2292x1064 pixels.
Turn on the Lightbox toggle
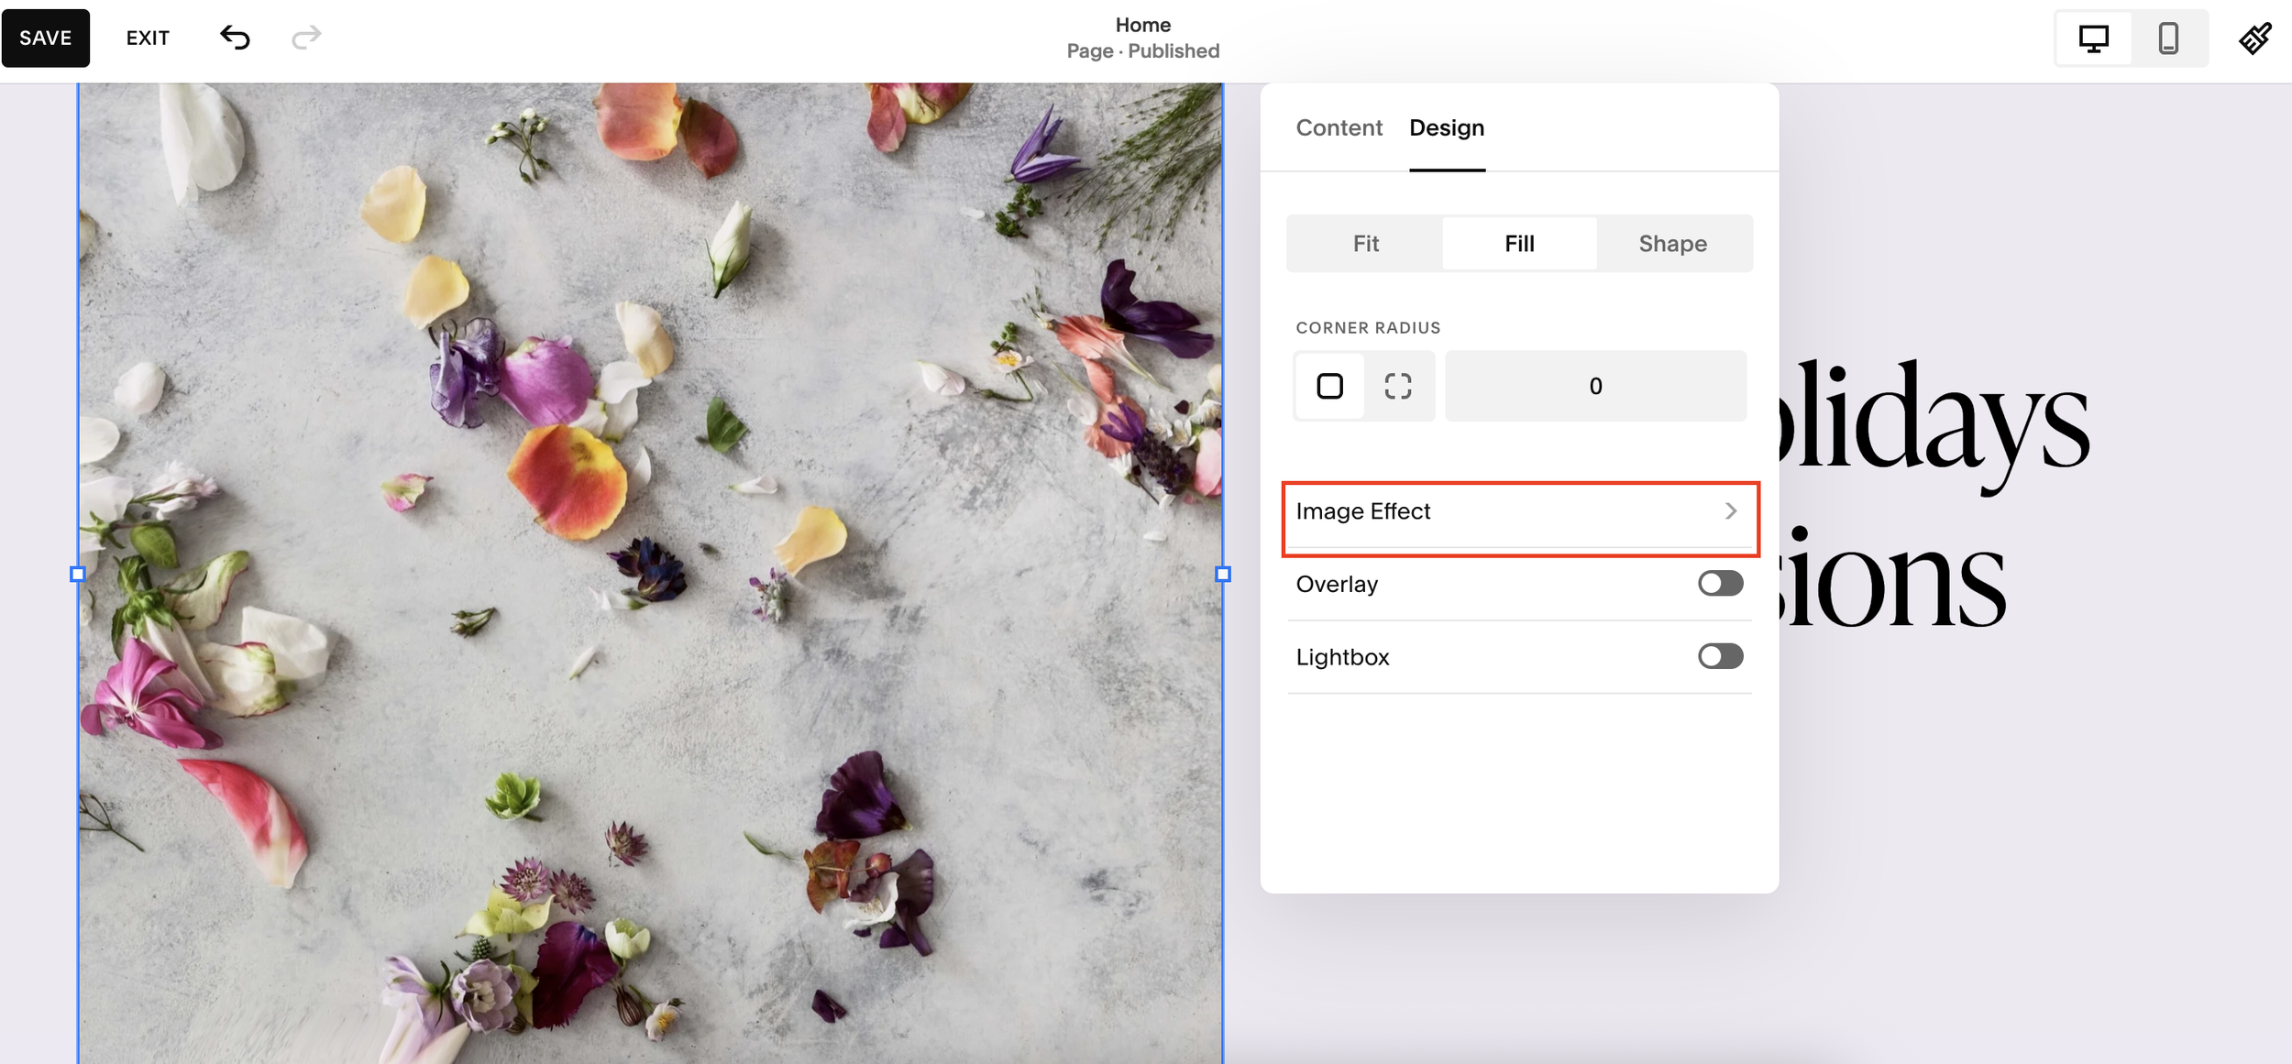click(1720, 656)
